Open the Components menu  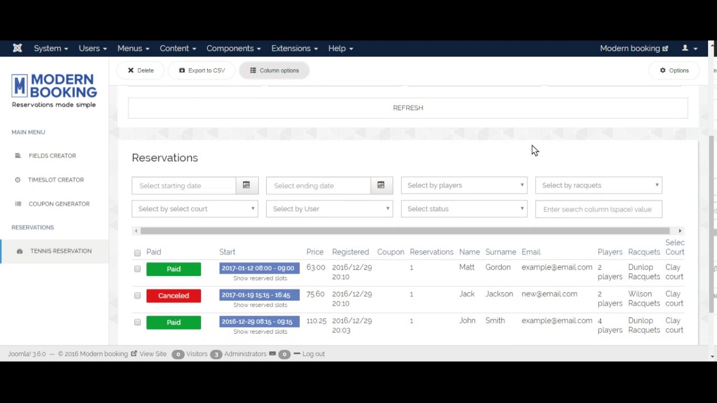234,48
